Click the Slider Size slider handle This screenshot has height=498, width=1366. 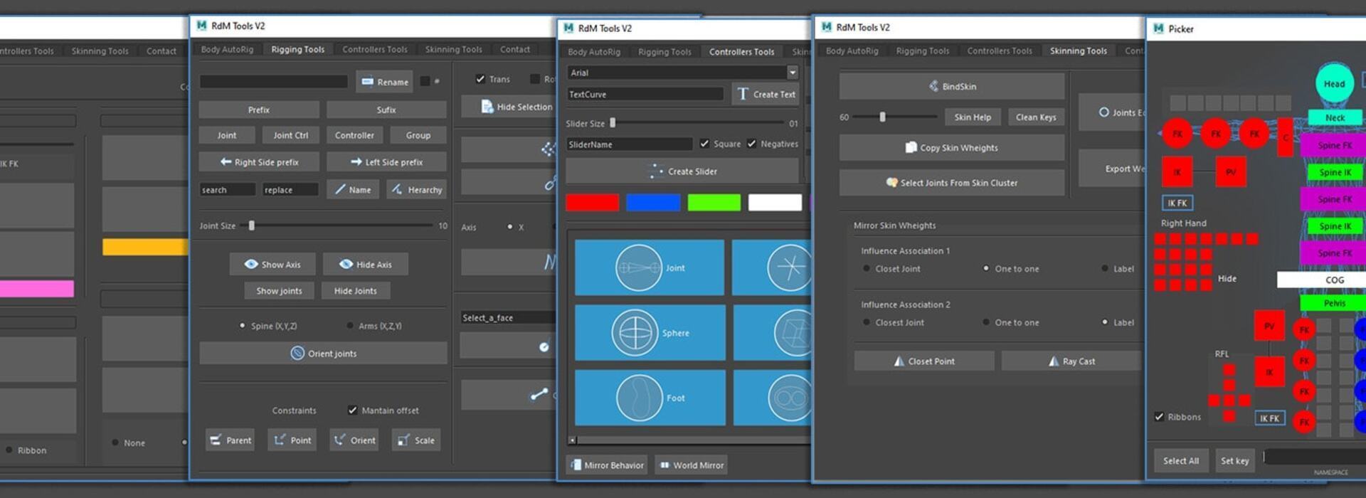click(x=613, y=123)
